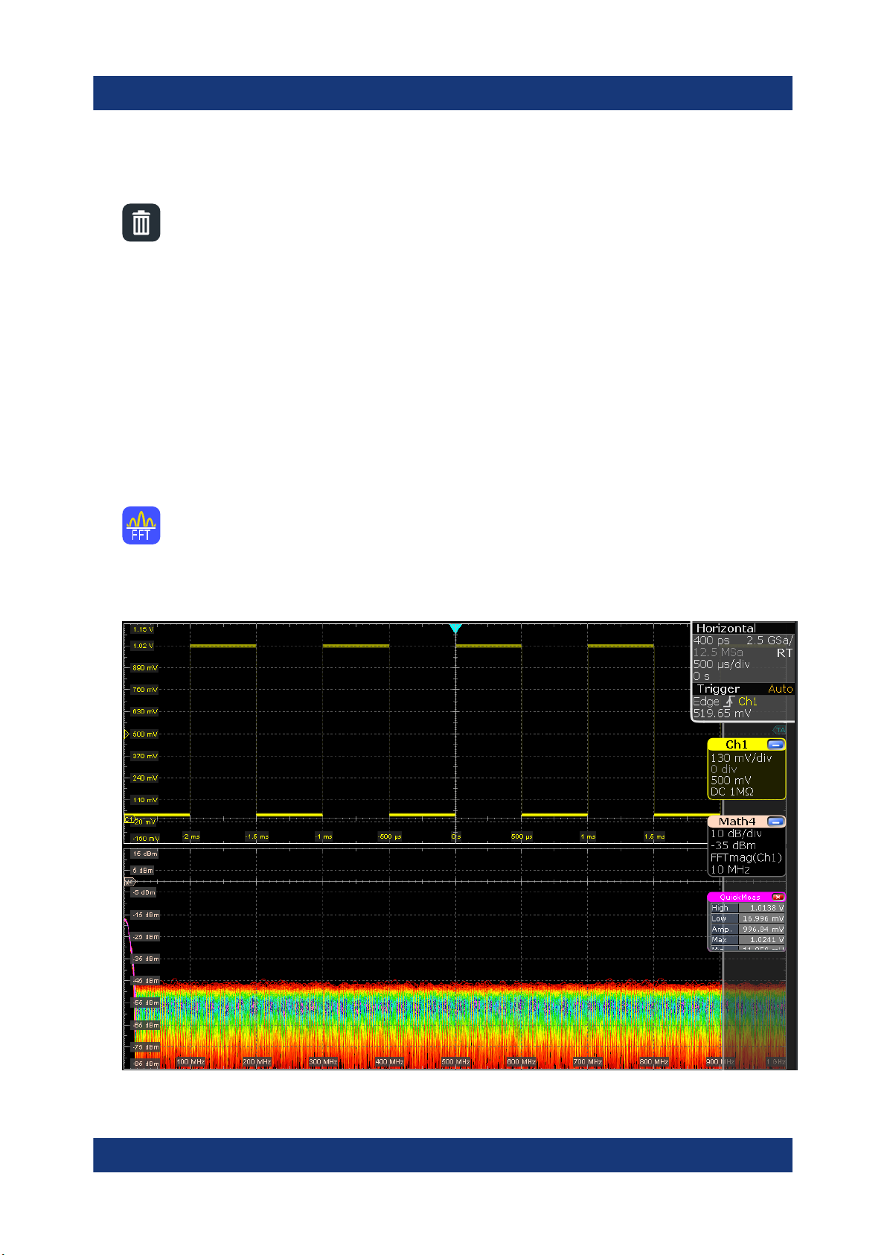Screen dimensions: 887x1255
Task: Click the FFTmag(Ch1) expression
Action: 746,857
